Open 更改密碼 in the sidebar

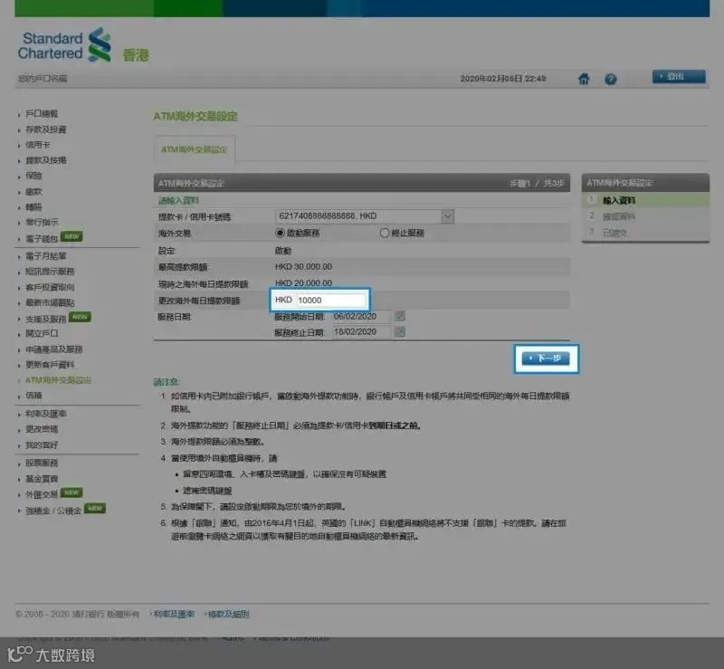pos(42,429)
